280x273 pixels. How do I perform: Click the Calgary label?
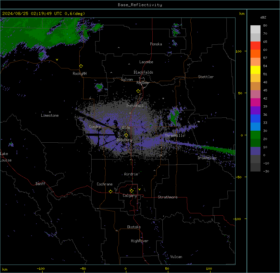(x=130, y=196)
